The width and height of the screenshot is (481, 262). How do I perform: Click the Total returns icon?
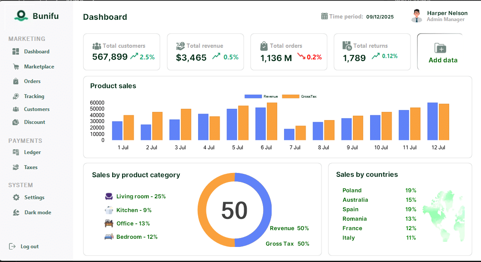click(347, 46)
